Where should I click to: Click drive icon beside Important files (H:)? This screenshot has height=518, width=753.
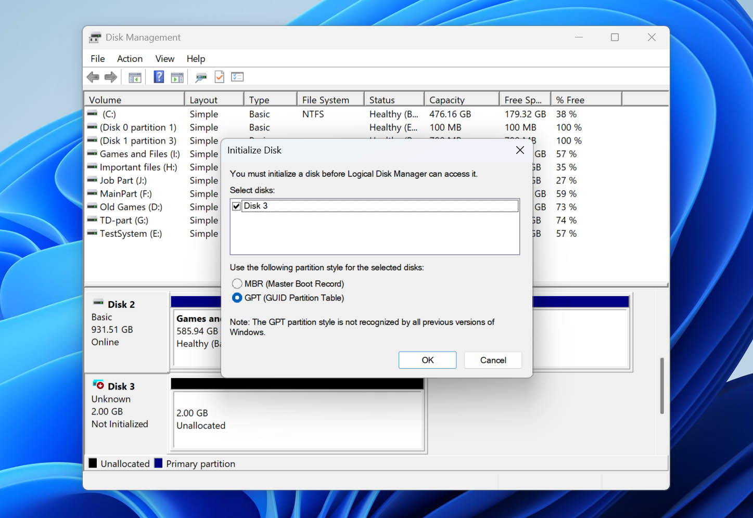click(x=92, y=166)
